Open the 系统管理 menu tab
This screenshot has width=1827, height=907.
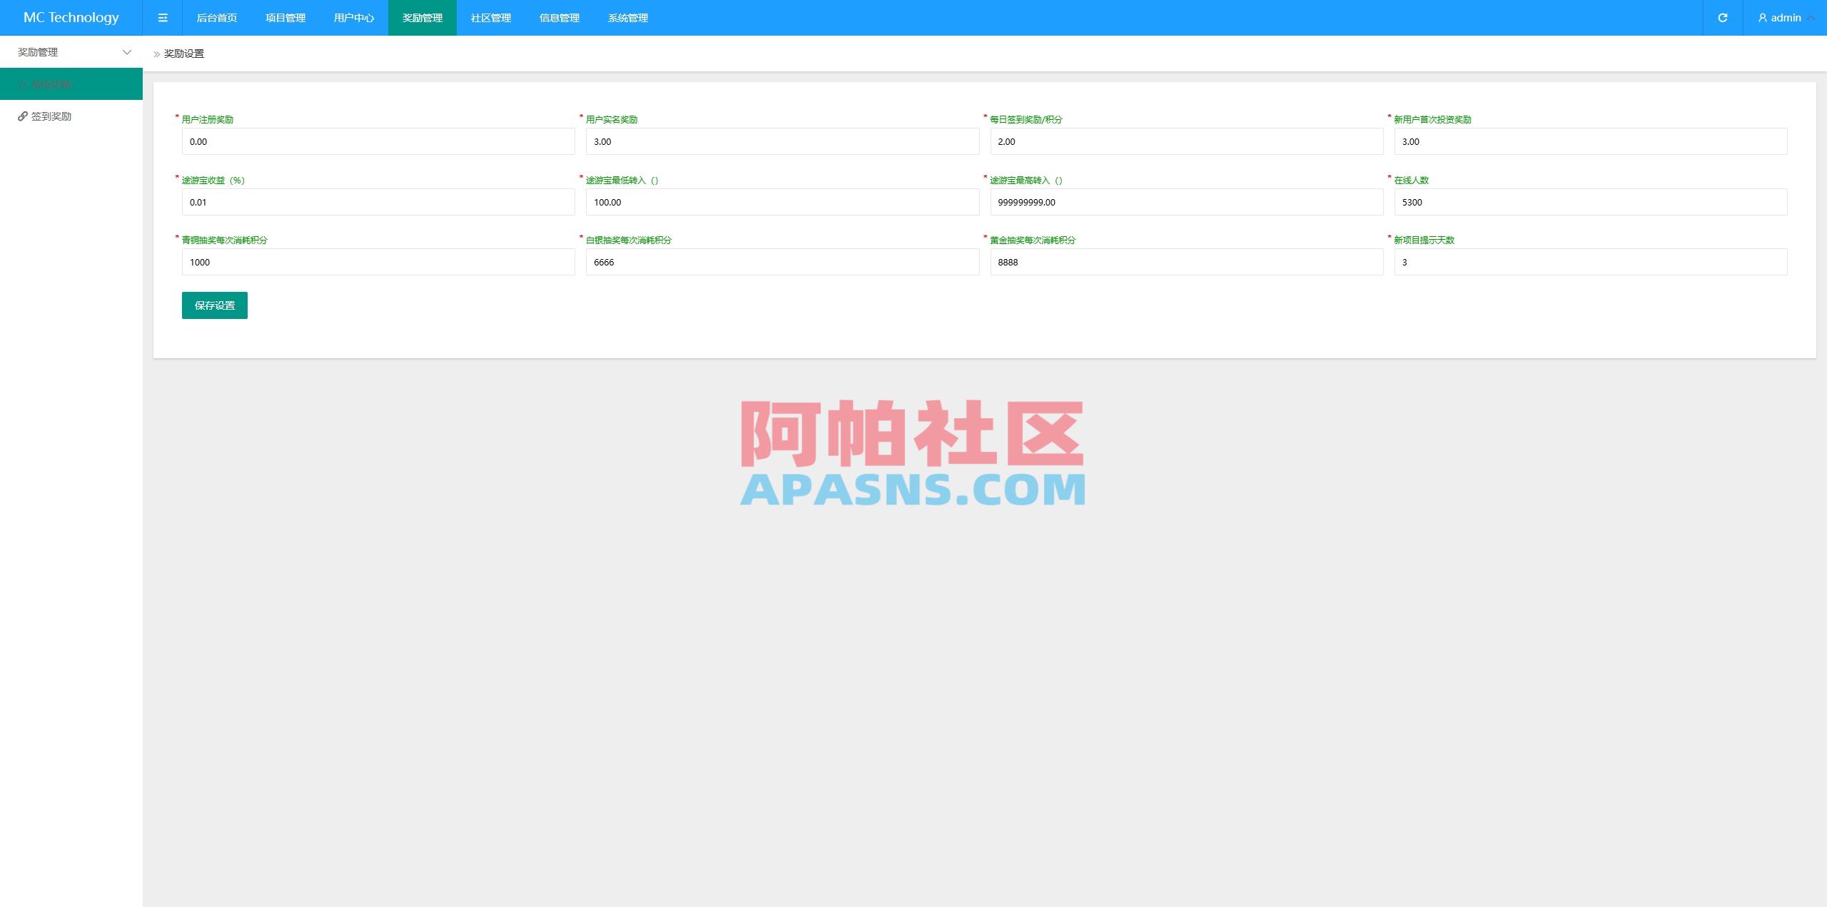click(627, 17)
